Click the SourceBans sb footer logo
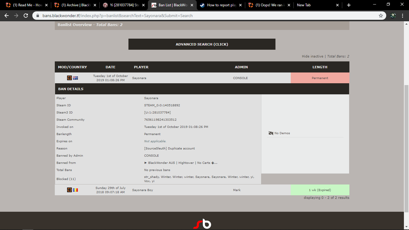Image resolution: width=409 pixels, height=230 pixels. [x=202, y=224]
